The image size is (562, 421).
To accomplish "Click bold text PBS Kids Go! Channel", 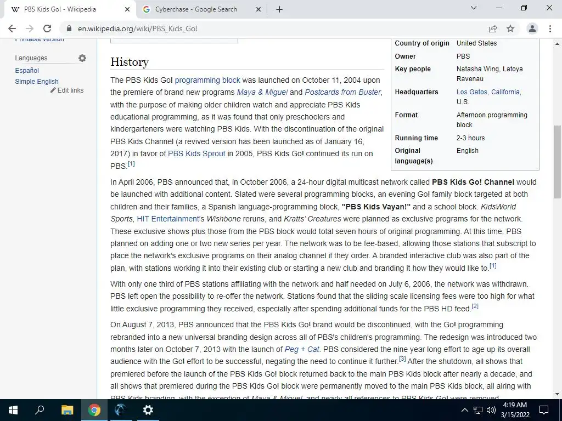I will coord(473,182).
